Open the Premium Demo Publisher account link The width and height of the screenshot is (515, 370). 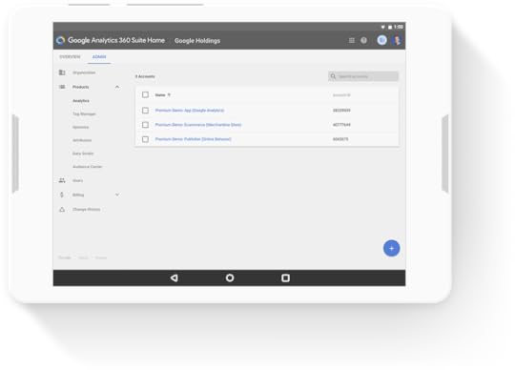click(193, 139)
